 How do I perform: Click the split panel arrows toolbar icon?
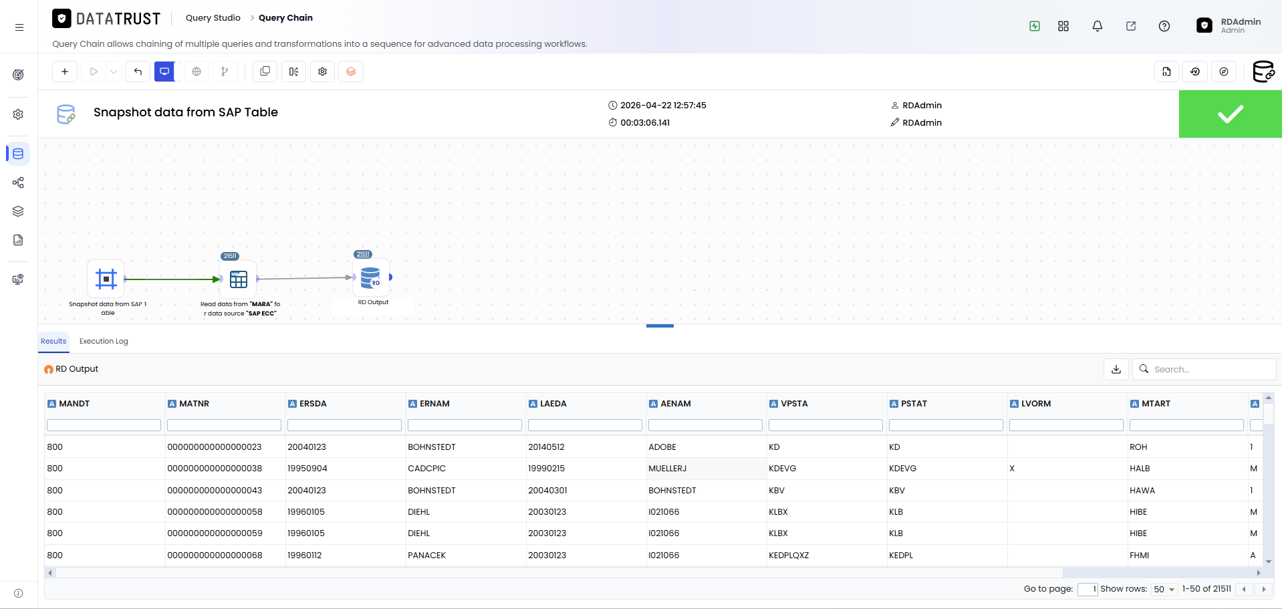294,72
